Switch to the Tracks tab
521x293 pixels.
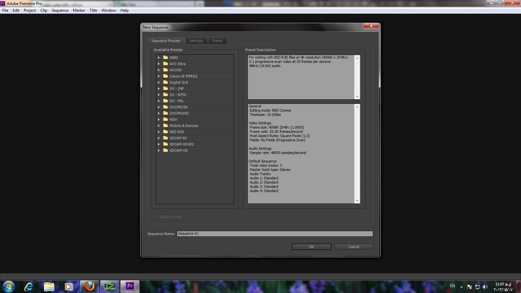click(217, 41)
